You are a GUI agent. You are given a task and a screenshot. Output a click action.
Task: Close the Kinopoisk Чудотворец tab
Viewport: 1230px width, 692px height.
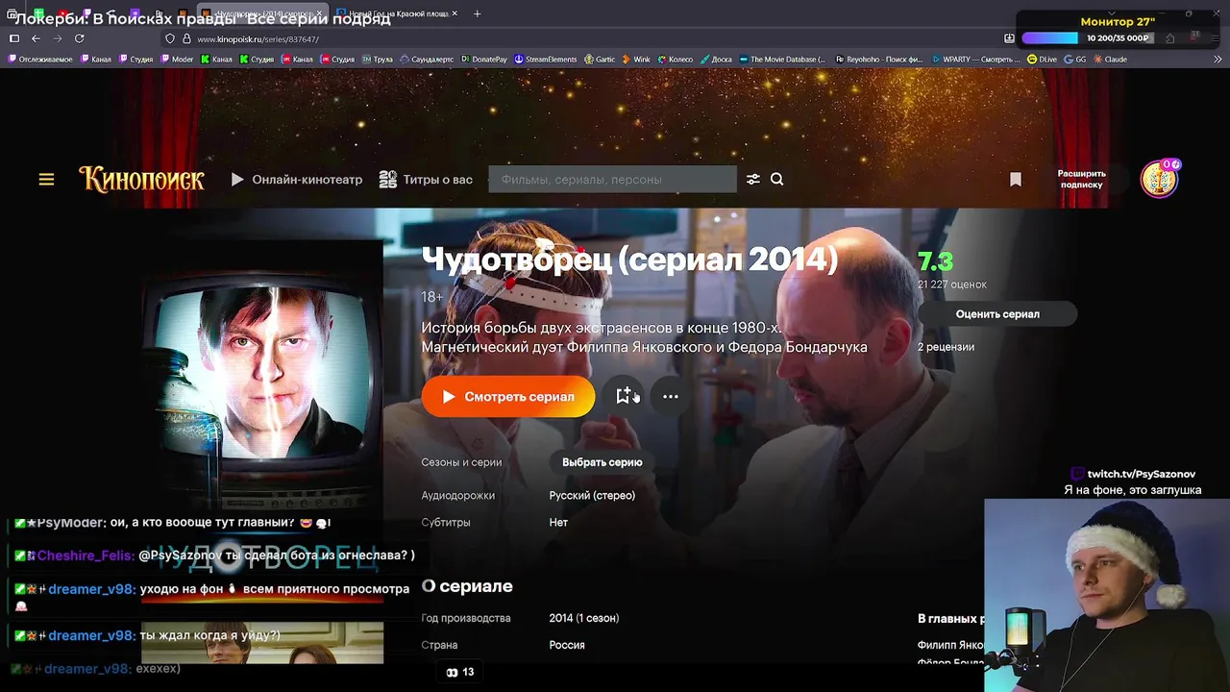[320, 13]
